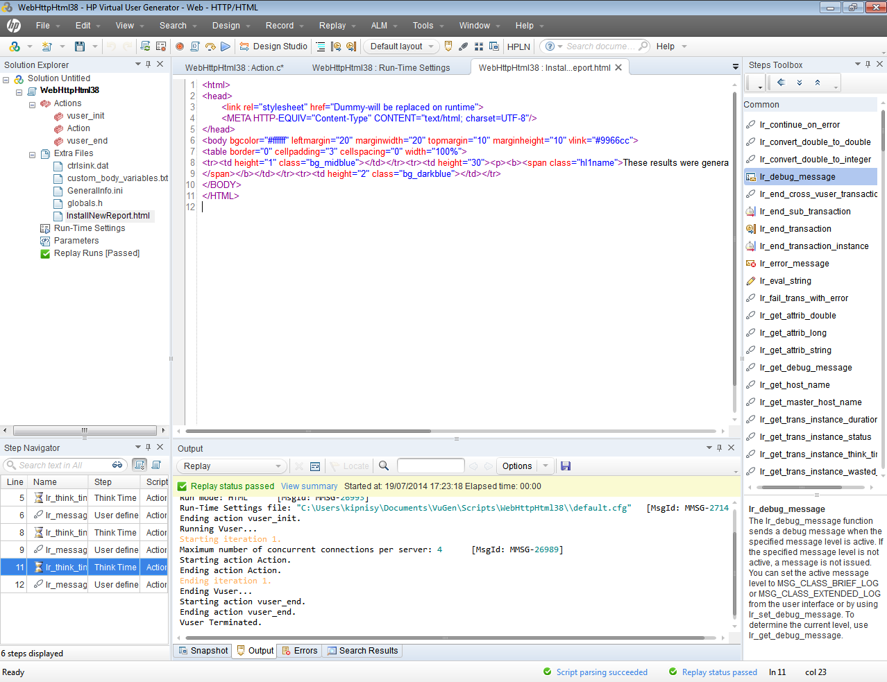Open the Design menu
887x682 pixels.
point(226,26)
